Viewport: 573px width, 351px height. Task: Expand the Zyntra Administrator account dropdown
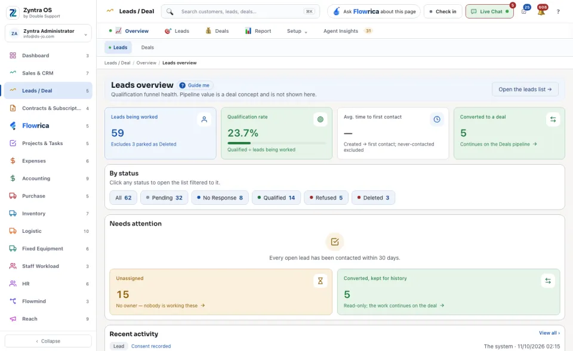point(48,33)
